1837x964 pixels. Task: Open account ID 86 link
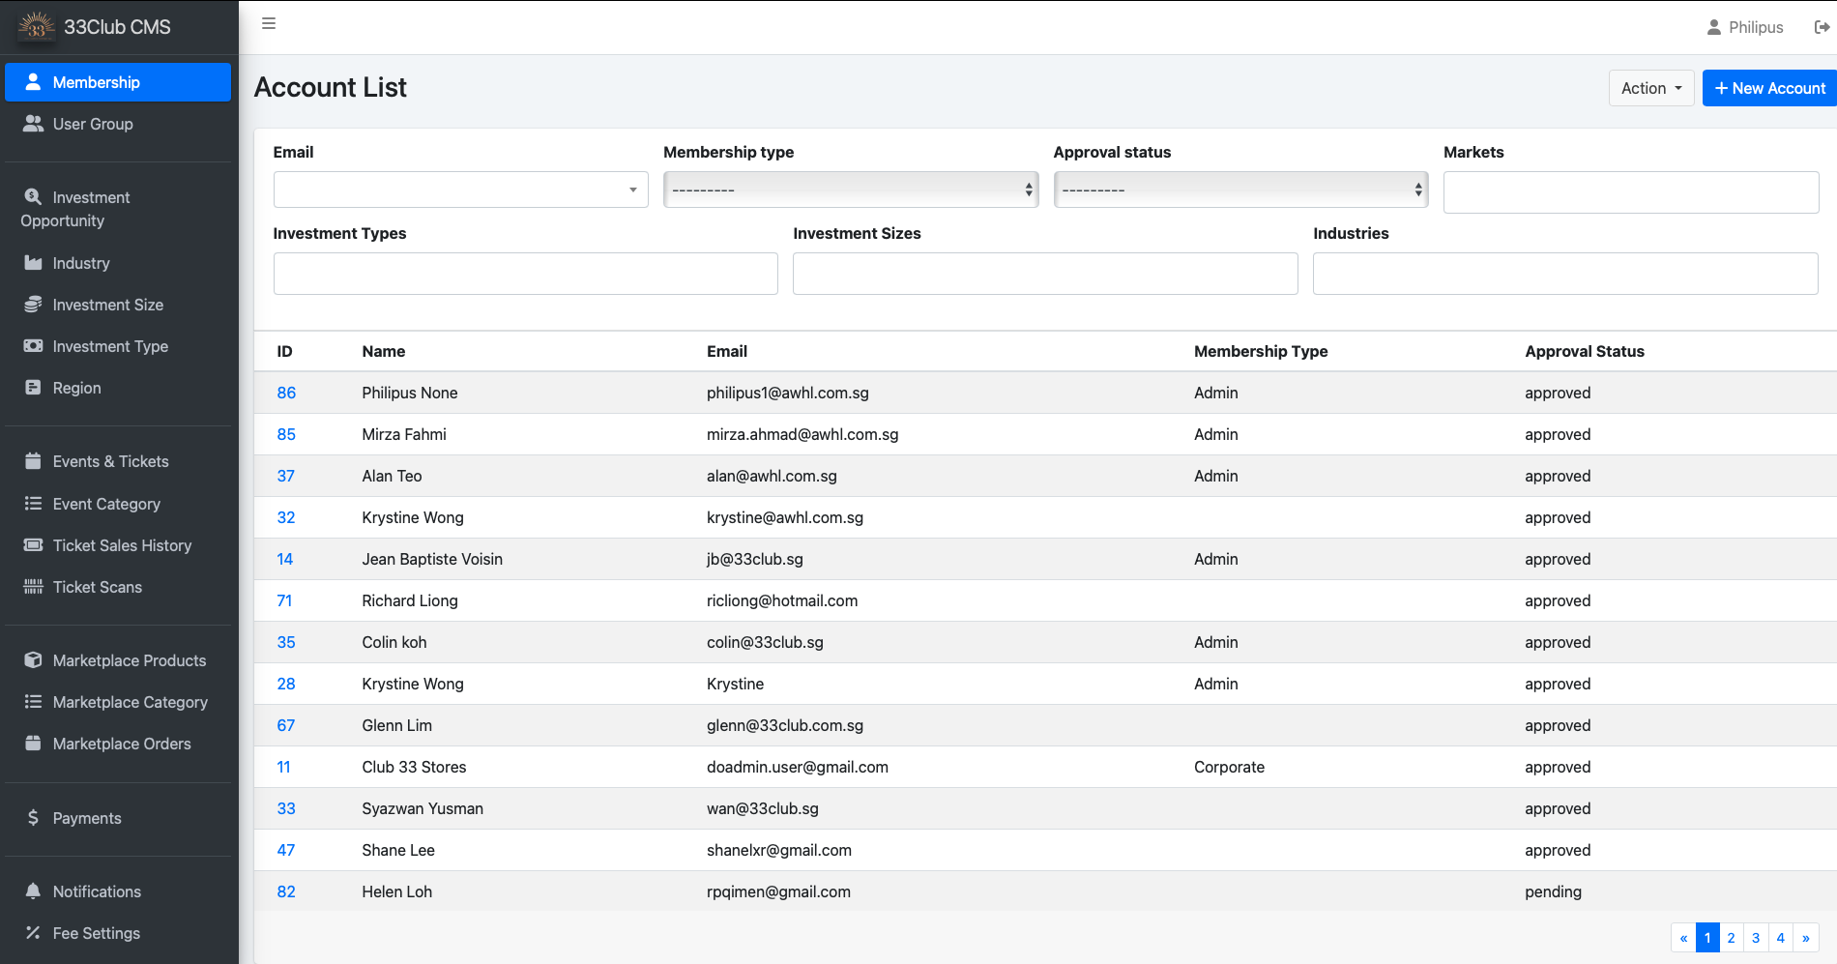point(286,393)
